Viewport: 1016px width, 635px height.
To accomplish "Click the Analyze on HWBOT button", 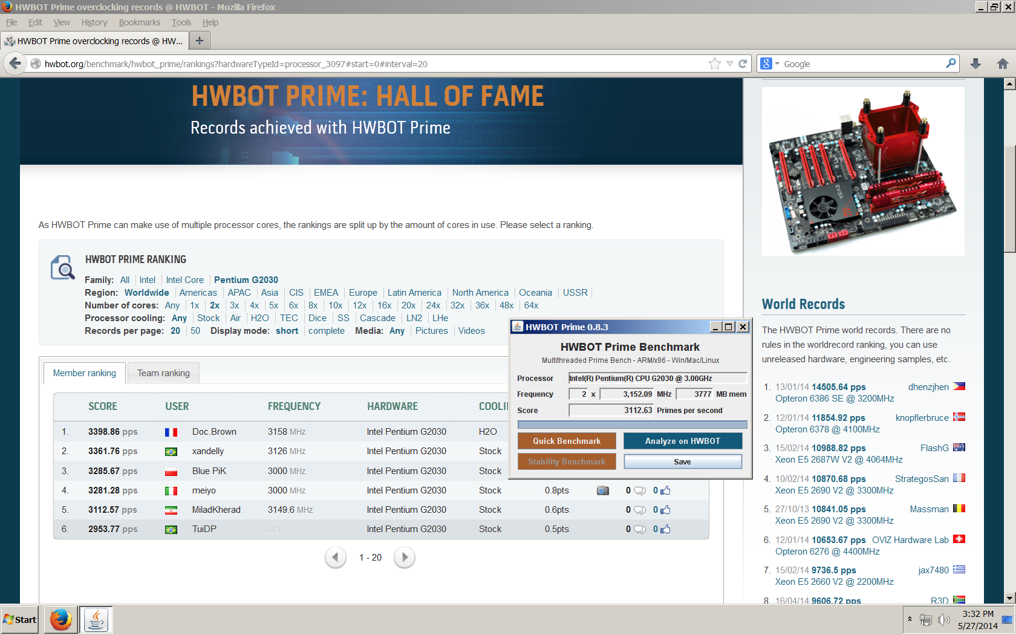I will tap(683, 441).
